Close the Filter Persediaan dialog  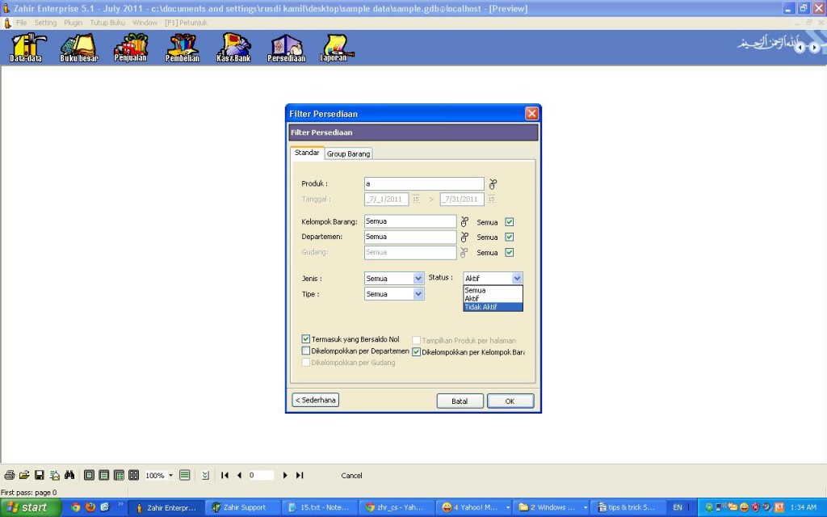(x=531, y=113)
